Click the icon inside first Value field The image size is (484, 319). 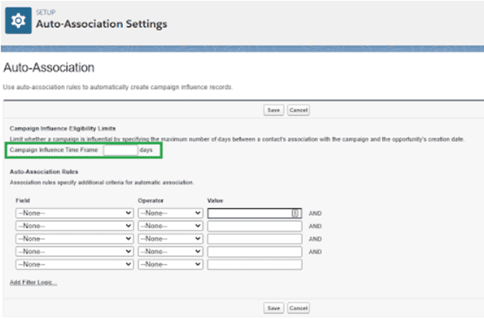point(295,213)
